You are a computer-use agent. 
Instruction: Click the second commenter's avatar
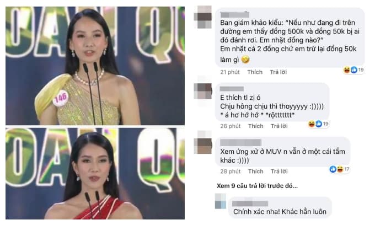(x=203, y=91)
